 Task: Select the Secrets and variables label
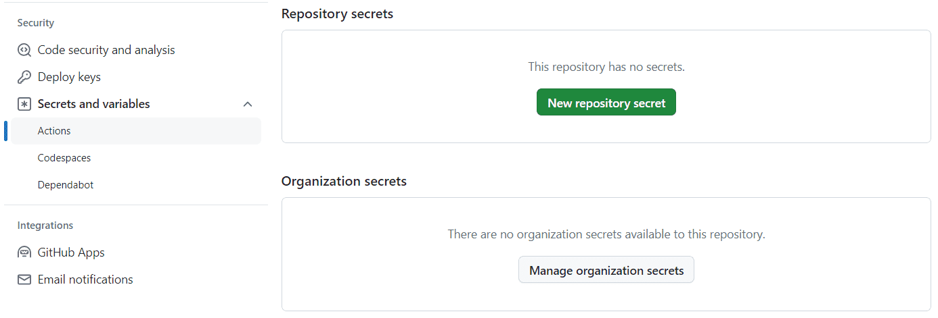click(x=94, y=104)
